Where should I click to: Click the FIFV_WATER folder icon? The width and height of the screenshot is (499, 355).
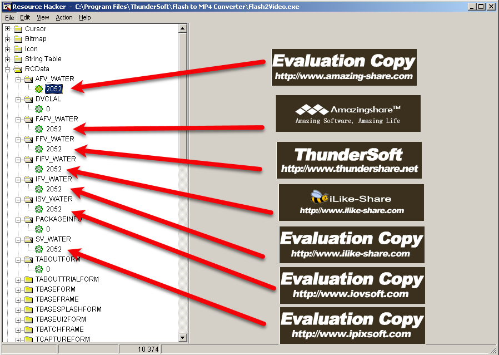click(x=29, y=159)
